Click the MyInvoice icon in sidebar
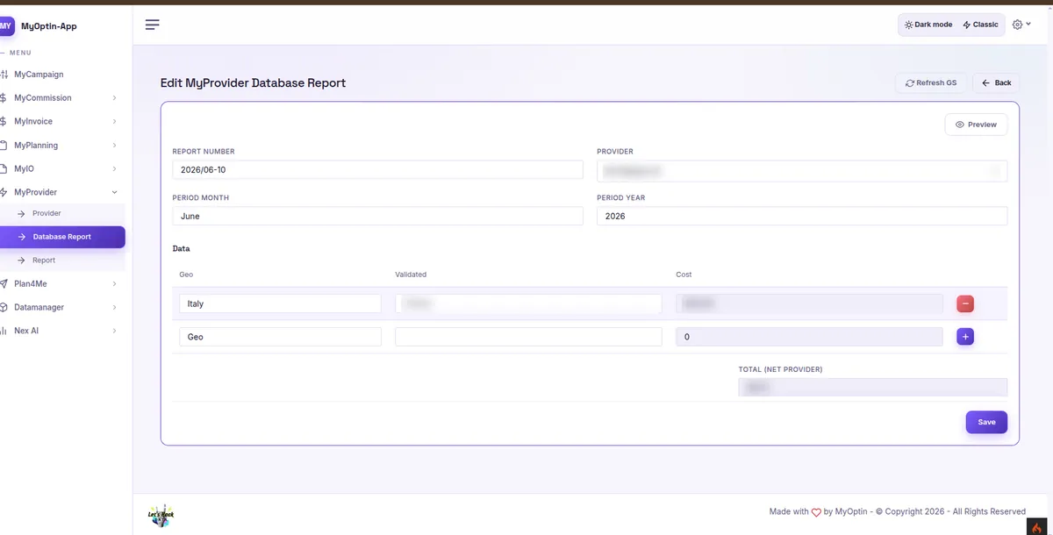The image size is (1053, 535). tap(4, 122)
